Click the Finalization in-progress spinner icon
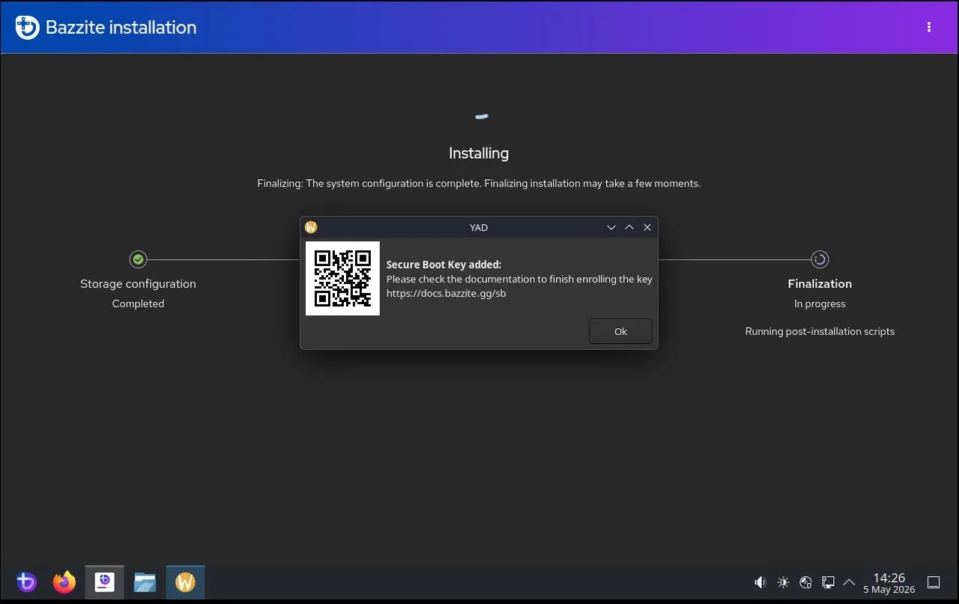Image resolution: width=959 pixels, height=604 pixels. [820, 259]
